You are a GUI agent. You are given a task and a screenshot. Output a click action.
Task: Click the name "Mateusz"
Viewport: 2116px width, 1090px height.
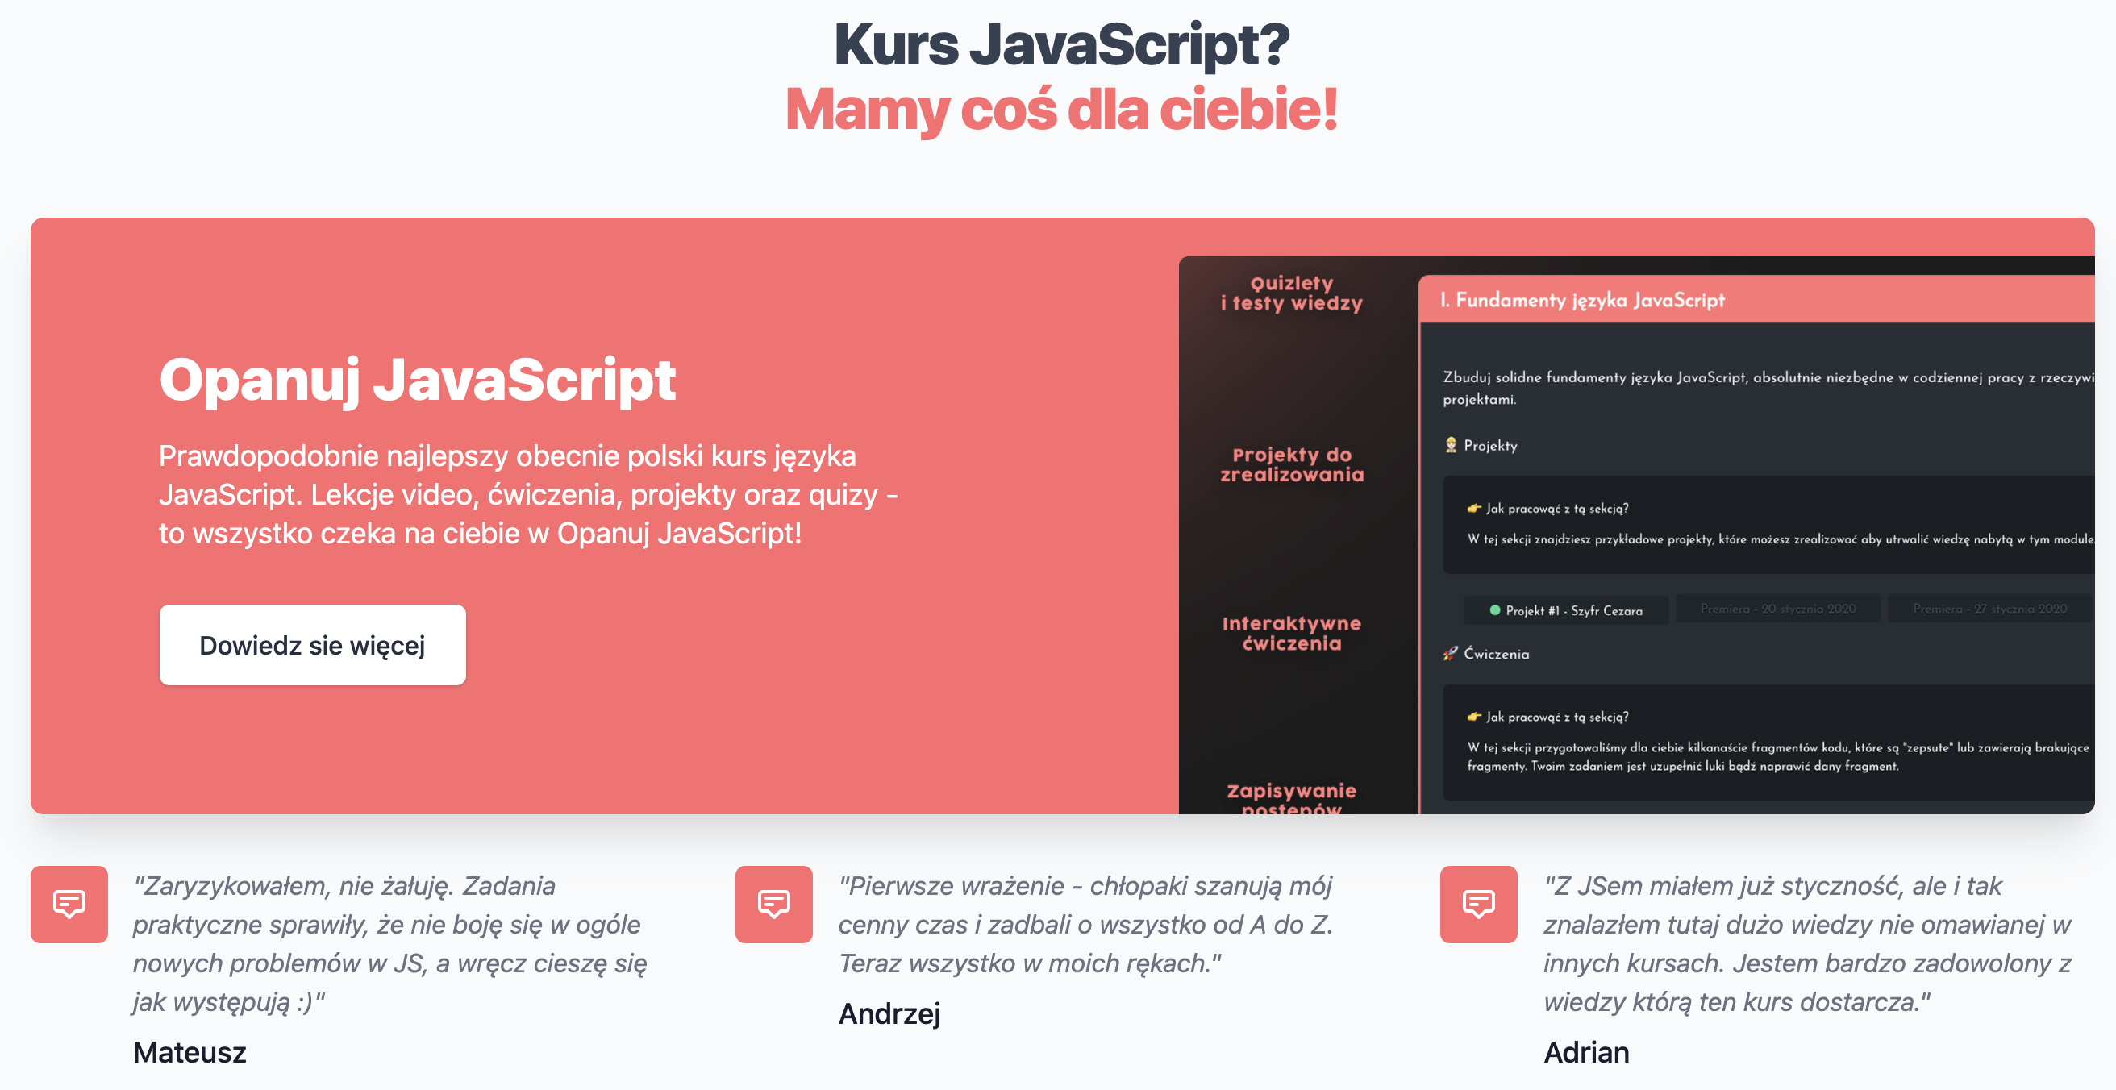(x=190, y=1052)
